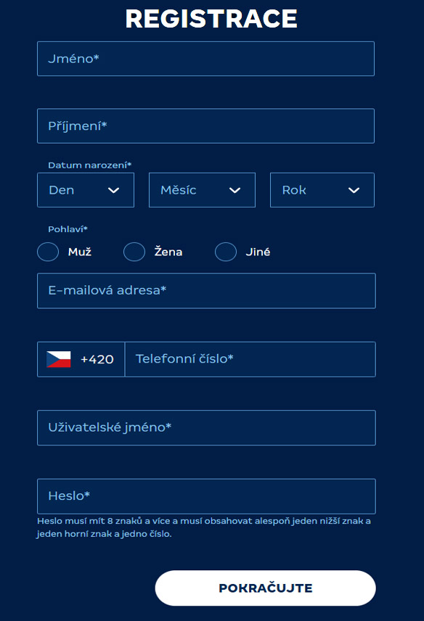
Task: Select the E-mailová adresa field
Action: 206,291
